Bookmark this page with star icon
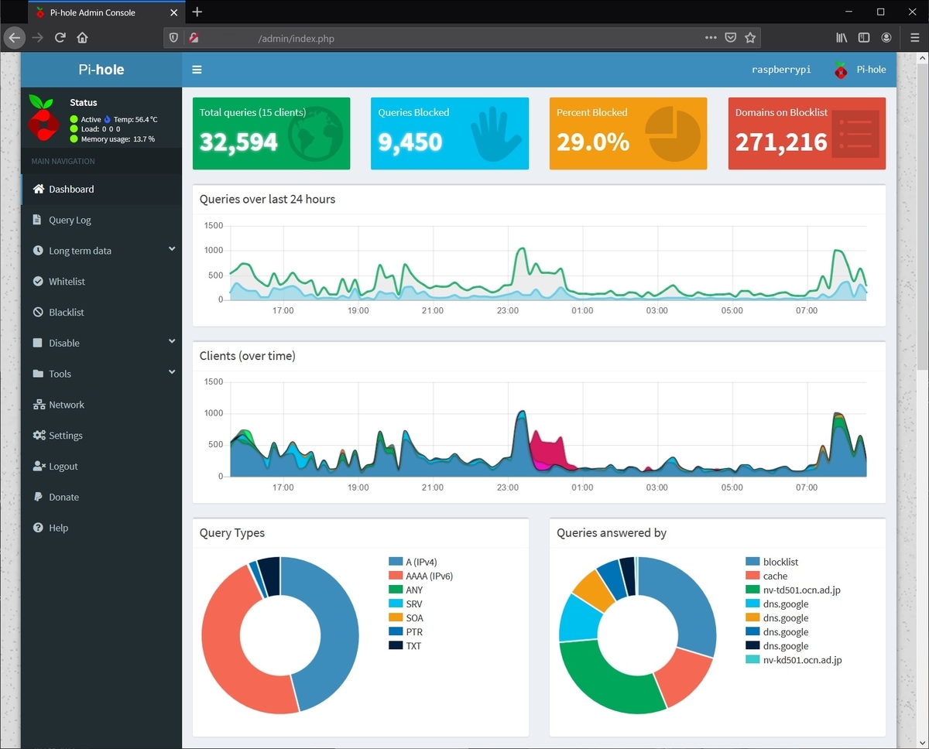This screenshot has height=749, width=929. pos(750,37)
